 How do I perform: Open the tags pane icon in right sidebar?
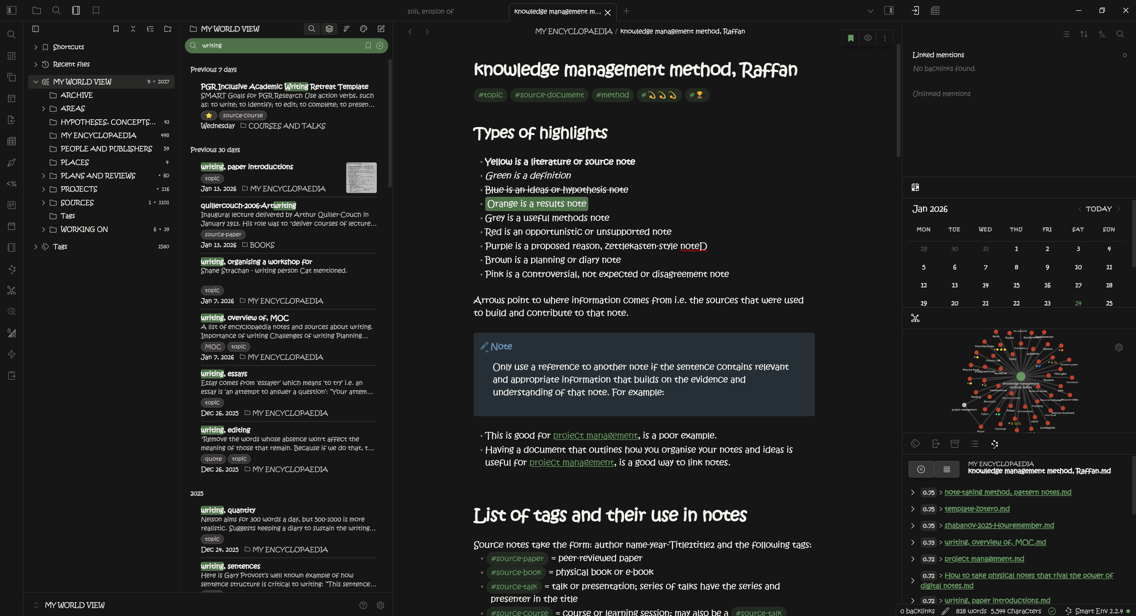pyautogui.click(x=915, y=444)
